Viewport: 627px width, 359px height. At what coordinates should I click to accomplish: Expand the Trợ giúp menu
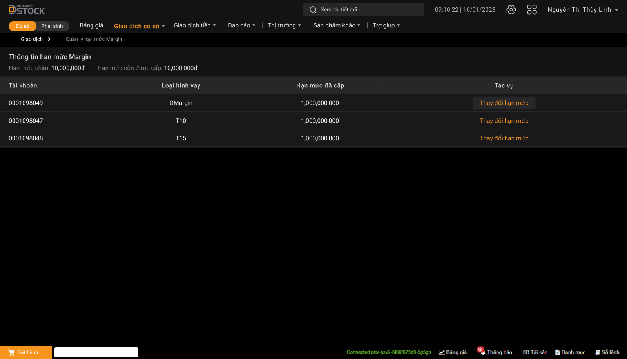[x=386, y=25]
